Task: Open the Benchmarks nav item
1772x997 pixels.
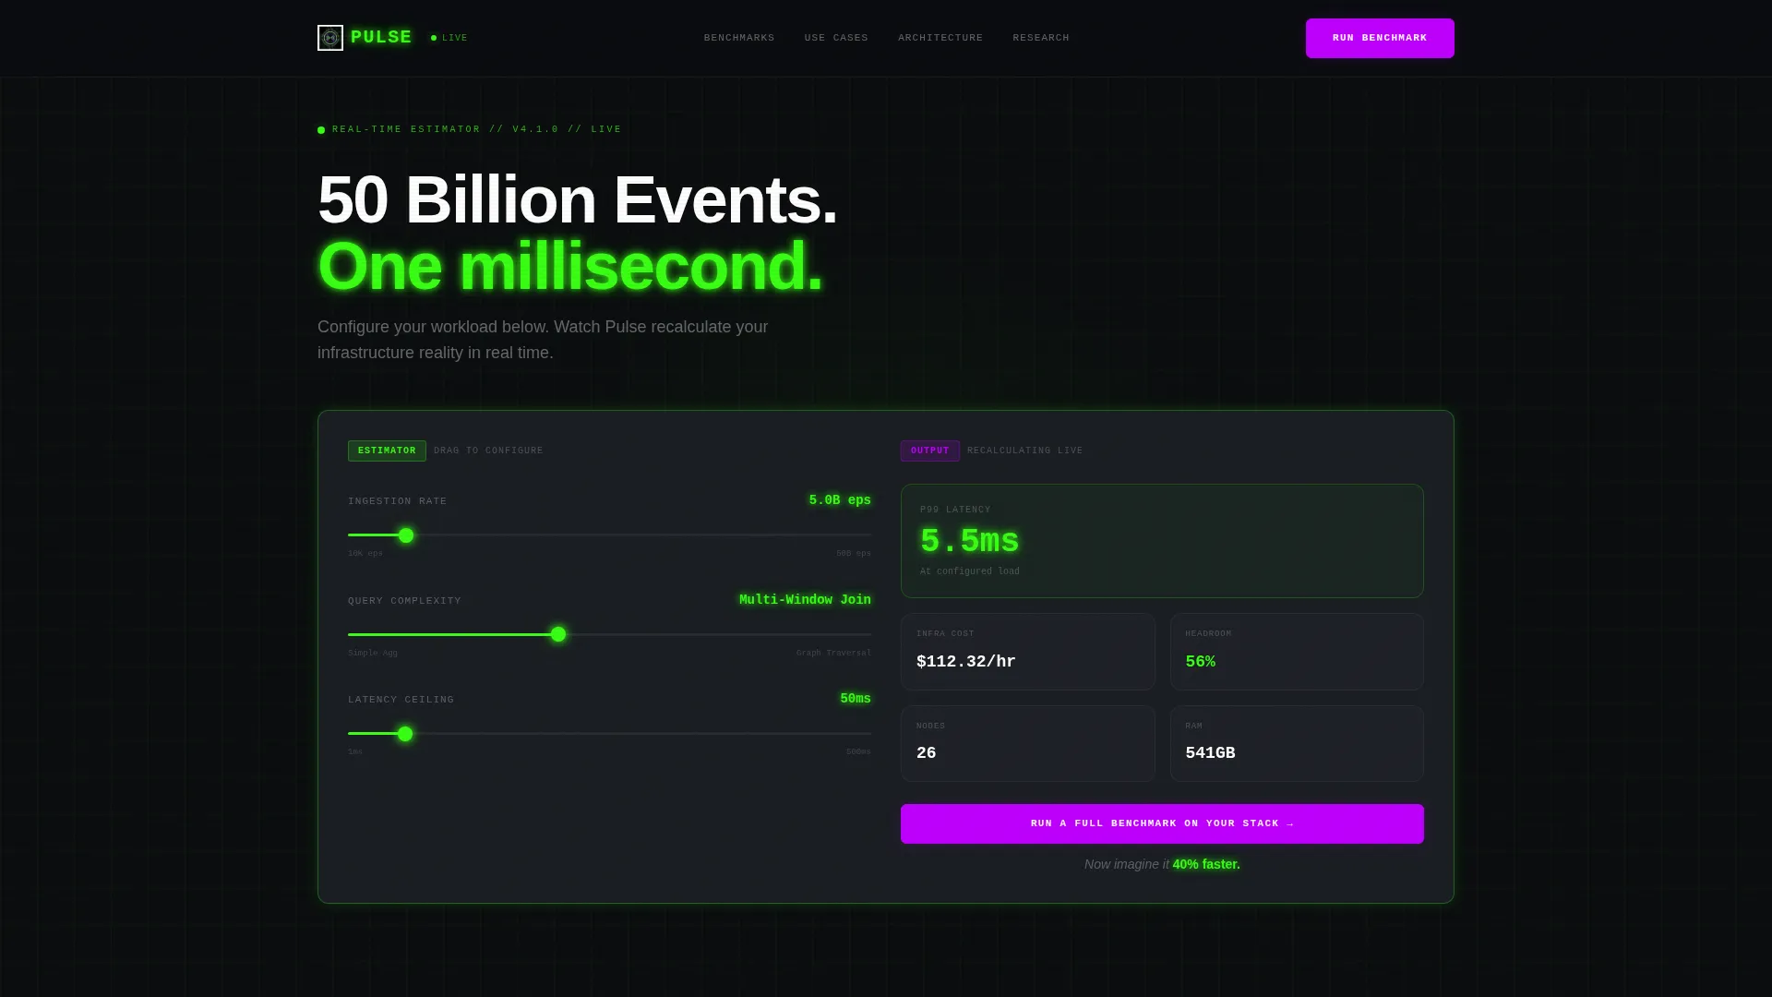Action: tap(739, 38)
